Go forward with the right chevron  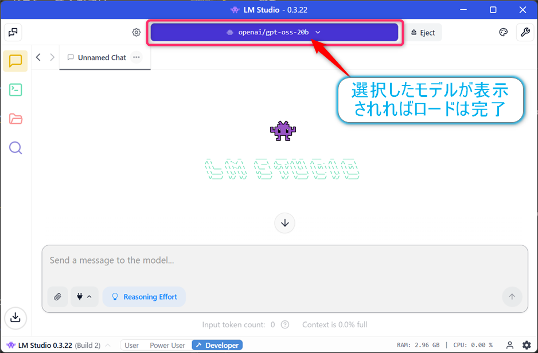tap(52, 57)
